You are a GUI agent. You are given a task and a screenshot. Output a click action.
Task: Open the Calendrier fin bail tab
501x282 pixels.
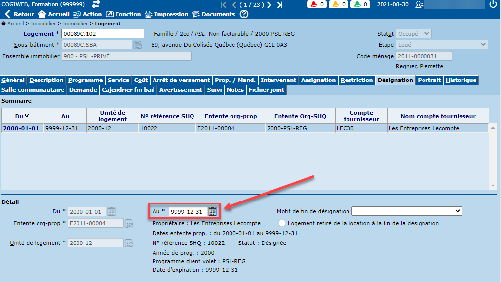tap(128, 90)
